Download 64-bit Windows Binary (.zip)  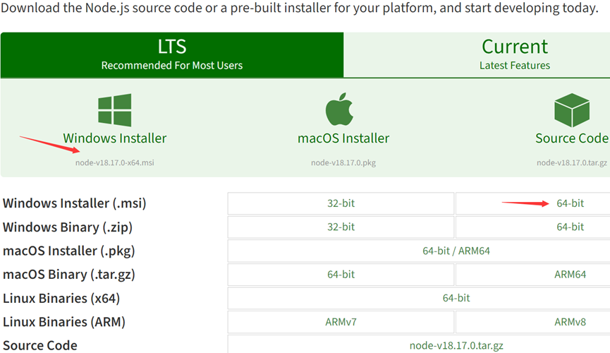(x=571, y=227)
